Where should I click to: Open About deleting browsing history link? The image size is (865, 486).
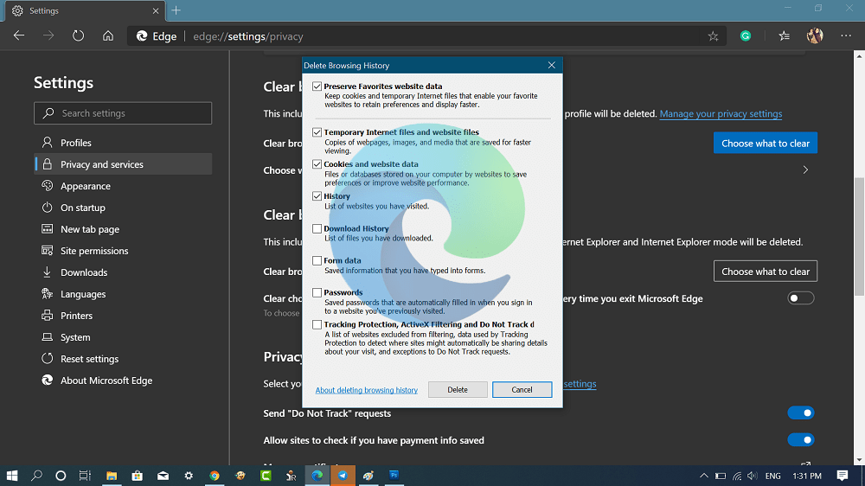point(366,390)
